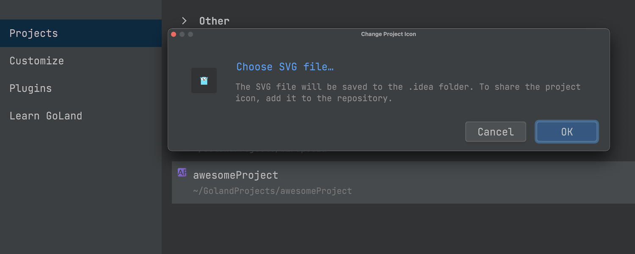Open the Projects tab in sidebar
Image resolution: width=635 pixels, height=254 pixels.
click(34, 33)
